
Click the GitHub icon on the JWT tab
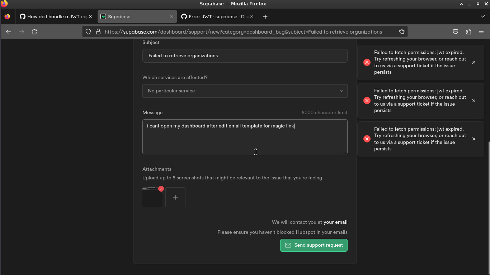22,16
